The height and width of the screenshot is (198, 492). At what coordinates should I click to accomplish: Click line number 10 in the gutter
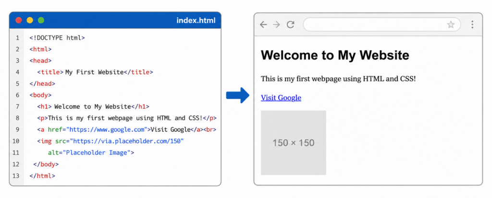(16, 141)
